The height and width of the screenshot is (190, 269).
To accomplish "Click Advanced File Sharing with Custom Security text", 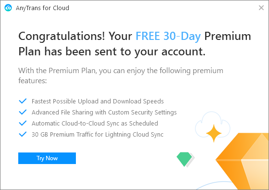I will [104, 113].
